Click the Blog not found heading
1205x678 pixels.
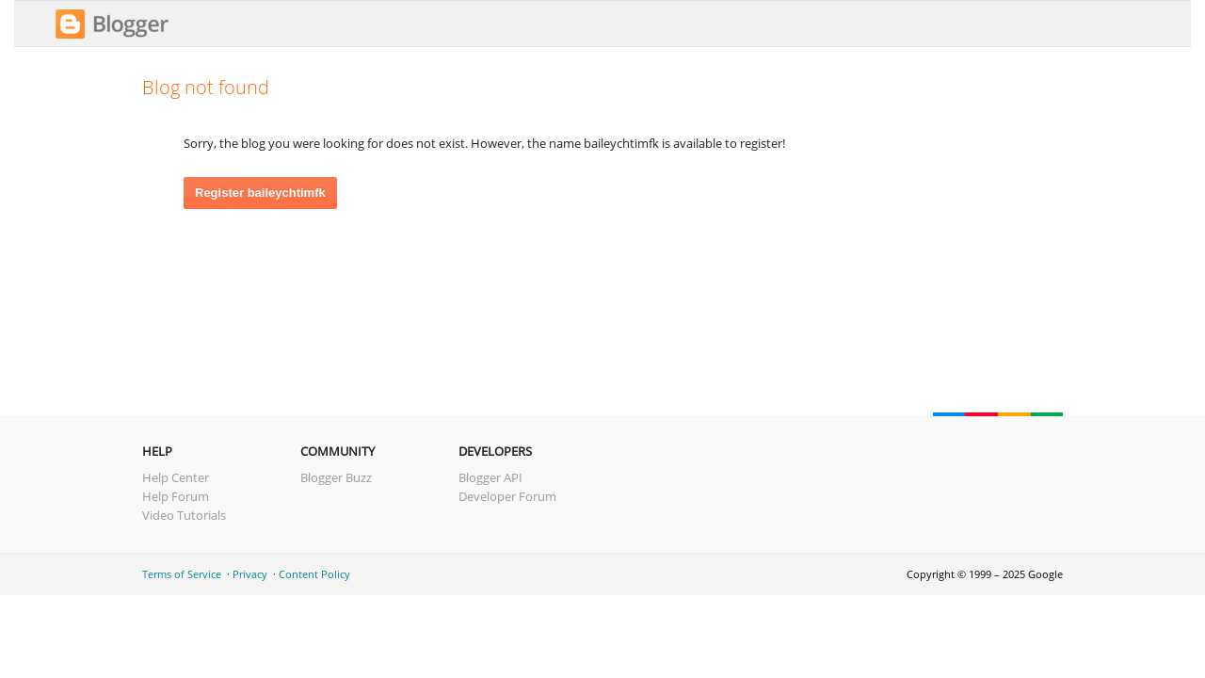tap(205, 88)
